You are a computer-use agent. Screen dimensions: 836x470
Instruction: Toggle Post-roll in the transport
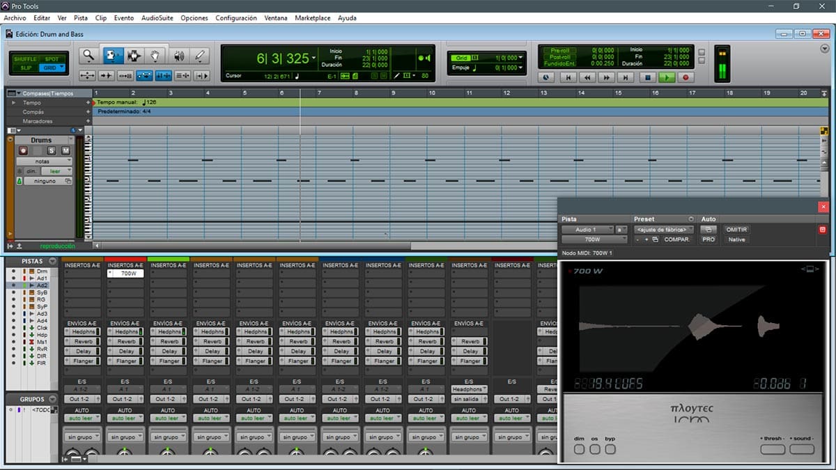pyautogui.click(x=559, y=57)
